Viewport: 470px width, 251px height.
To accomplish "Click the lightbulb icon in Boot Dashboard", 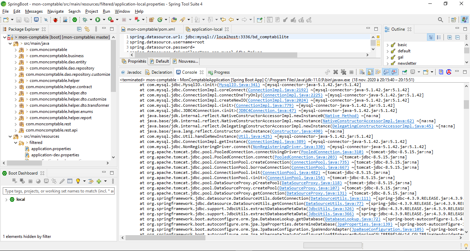I will point(78,181).
